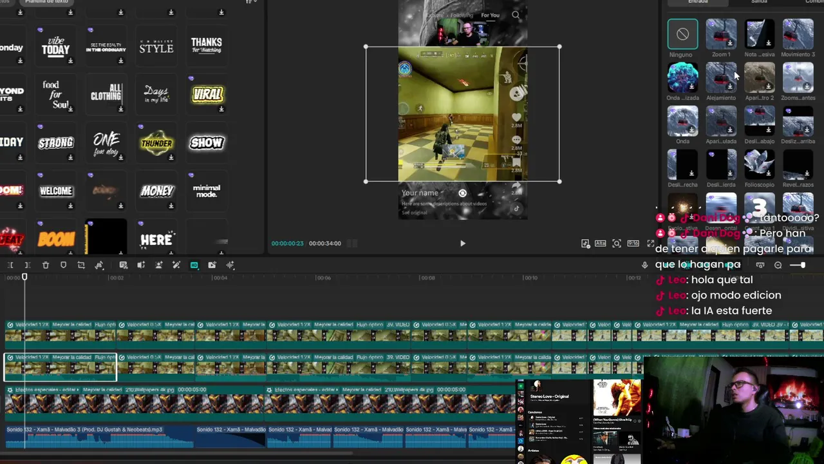Click the video-plus sparkle icon in toolbar
Viewport: 824px width, 464px height.
click(212, 265)
